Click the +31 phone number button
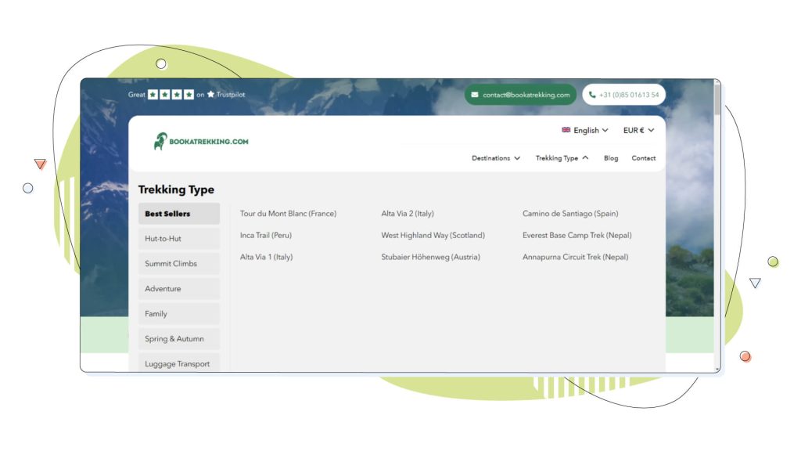Image resolution: width=801 pixels, height=451 pixels. coord(623,95)
